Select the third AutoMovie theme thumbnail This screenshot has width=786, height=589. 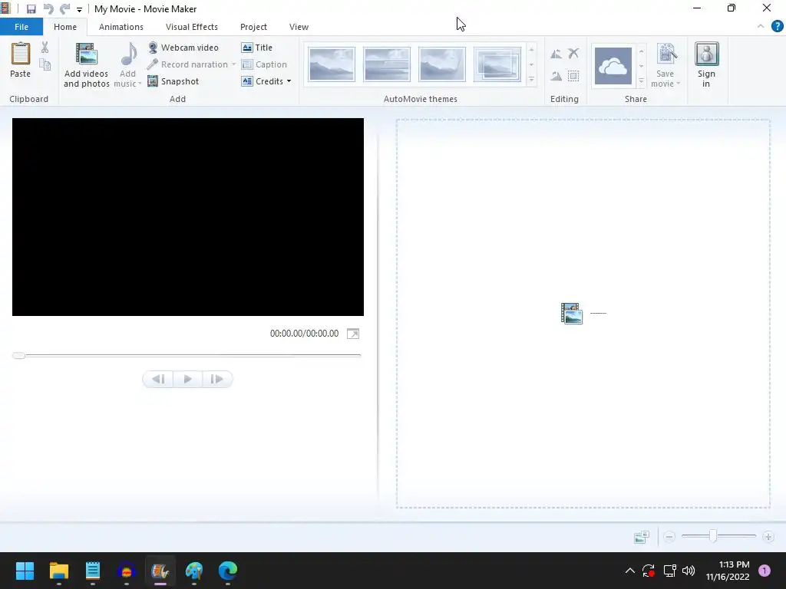click(441, 64)
